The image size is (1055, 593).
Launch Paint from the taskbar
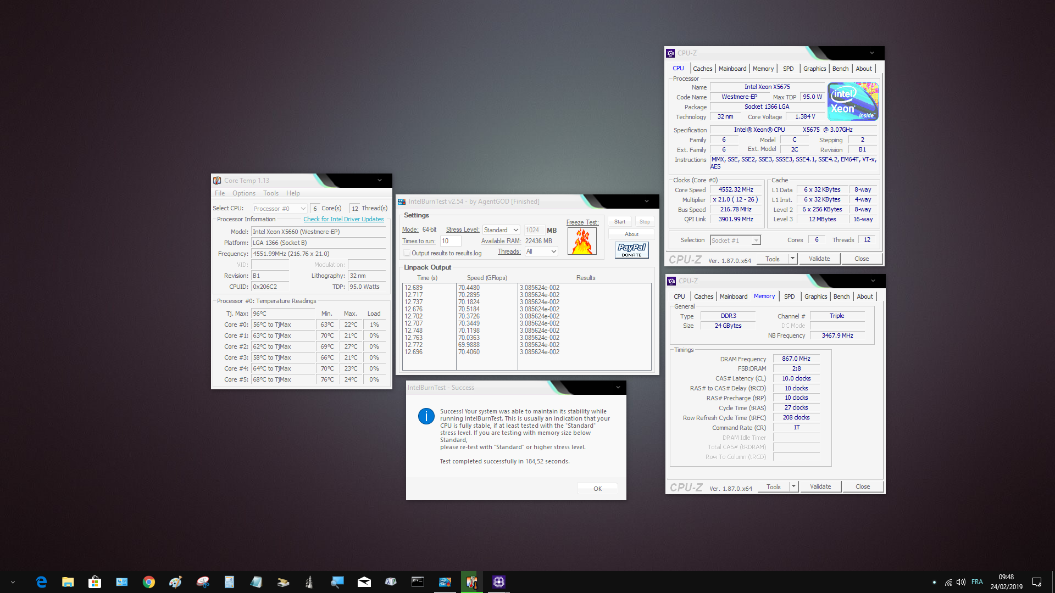click(x=175, y=581)
